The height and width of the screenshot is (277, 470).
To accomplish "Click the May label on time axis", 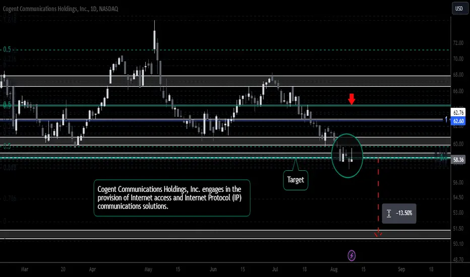I will tap(148, 269).
